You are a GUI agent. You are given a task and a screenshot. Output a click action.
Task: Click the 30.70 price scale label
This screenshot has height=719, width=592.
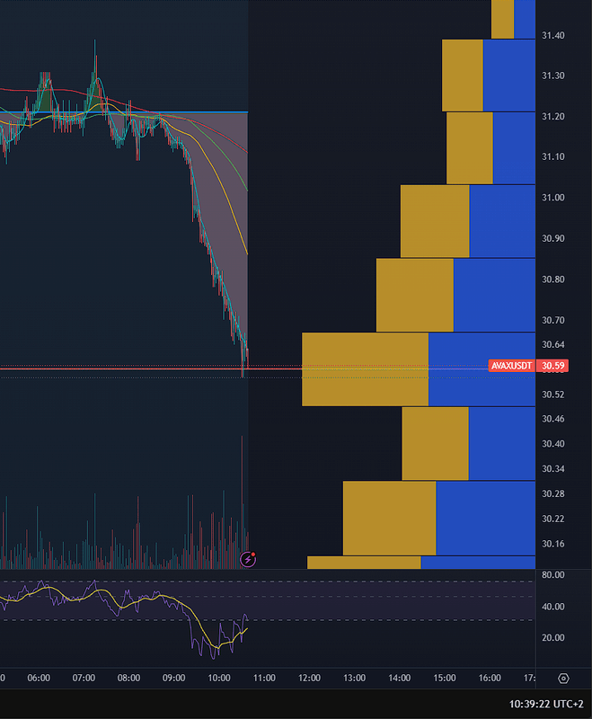point(553,320)
